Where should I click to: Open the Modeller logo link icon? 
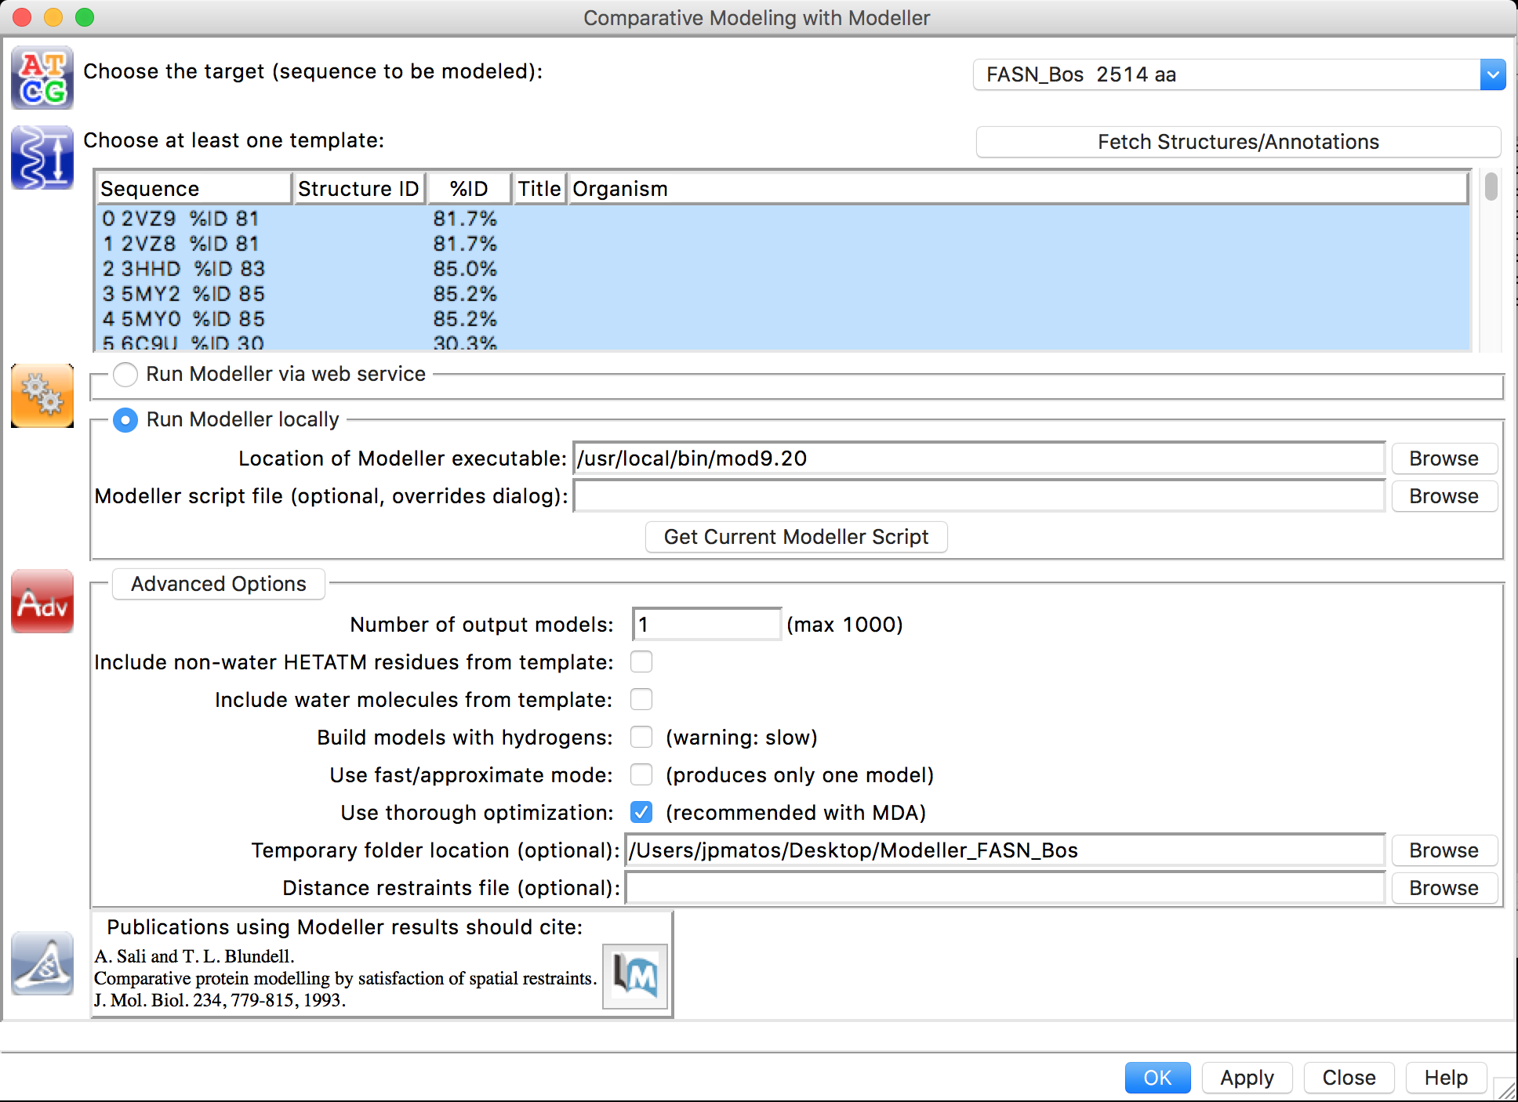pos(635,976)
